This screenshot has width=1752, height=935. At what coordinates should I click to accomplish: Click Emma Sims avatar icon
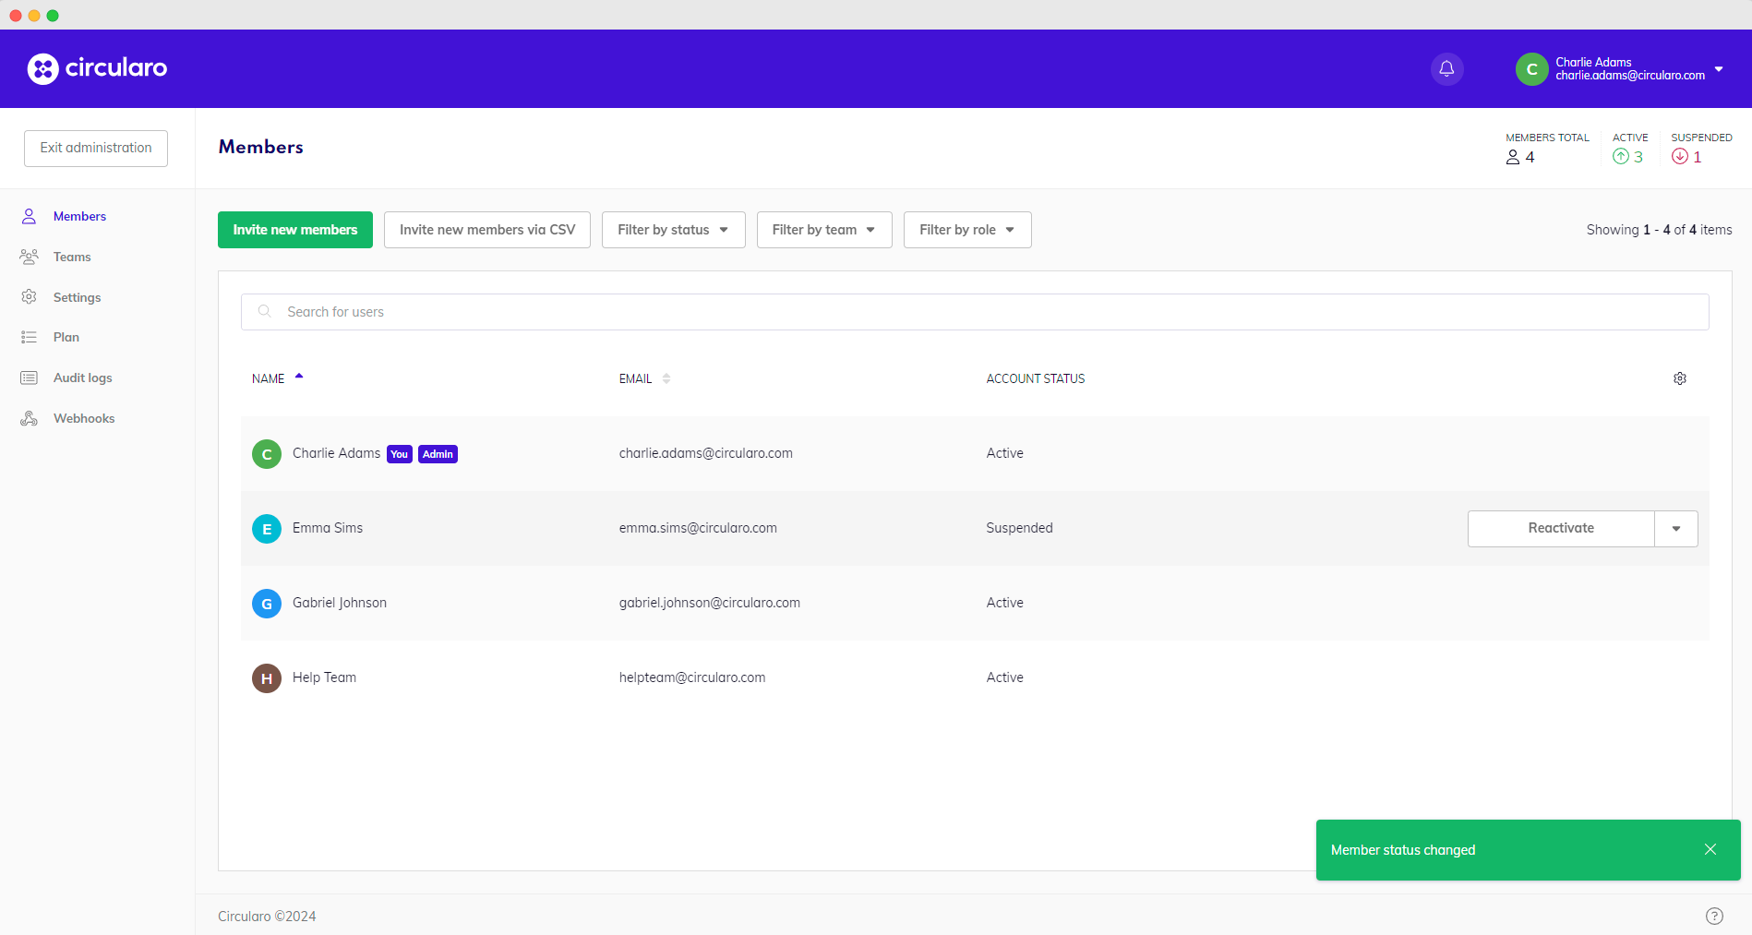tap(267, 529)
